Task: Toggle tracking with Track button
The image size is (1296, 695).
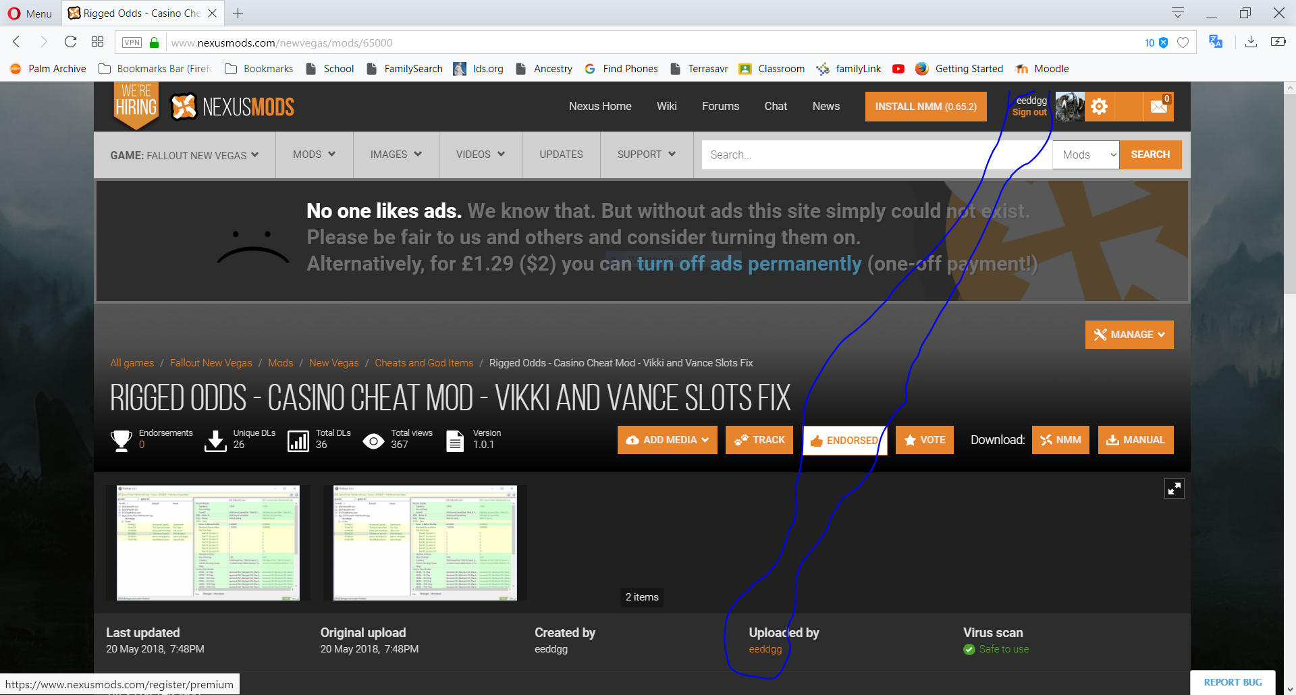Action: tap(759, 440)
